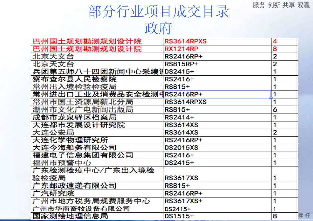
Task: Select the 大连公安局 cell
Action: click(97, 133)
